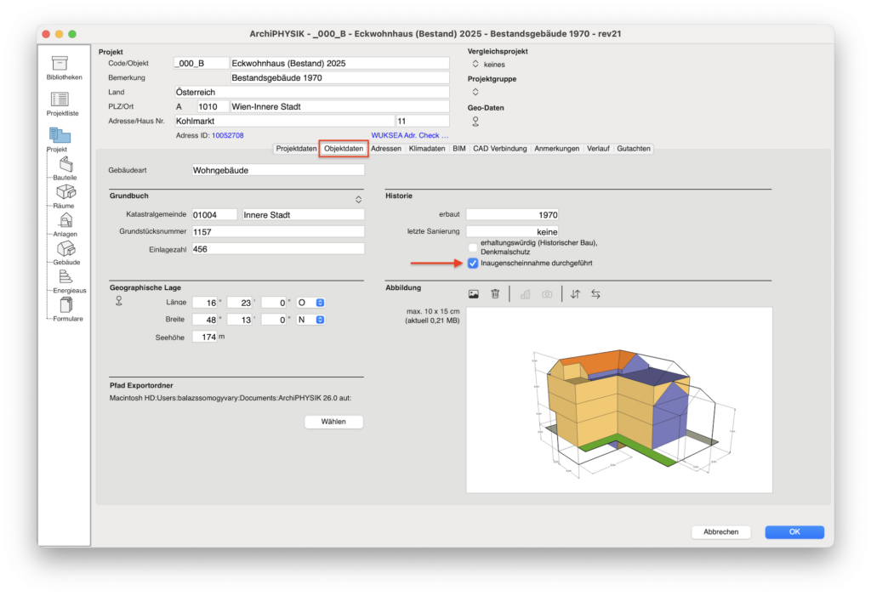Uncheck Inaugenscheinnahme durchgeführt

point(473,264)
